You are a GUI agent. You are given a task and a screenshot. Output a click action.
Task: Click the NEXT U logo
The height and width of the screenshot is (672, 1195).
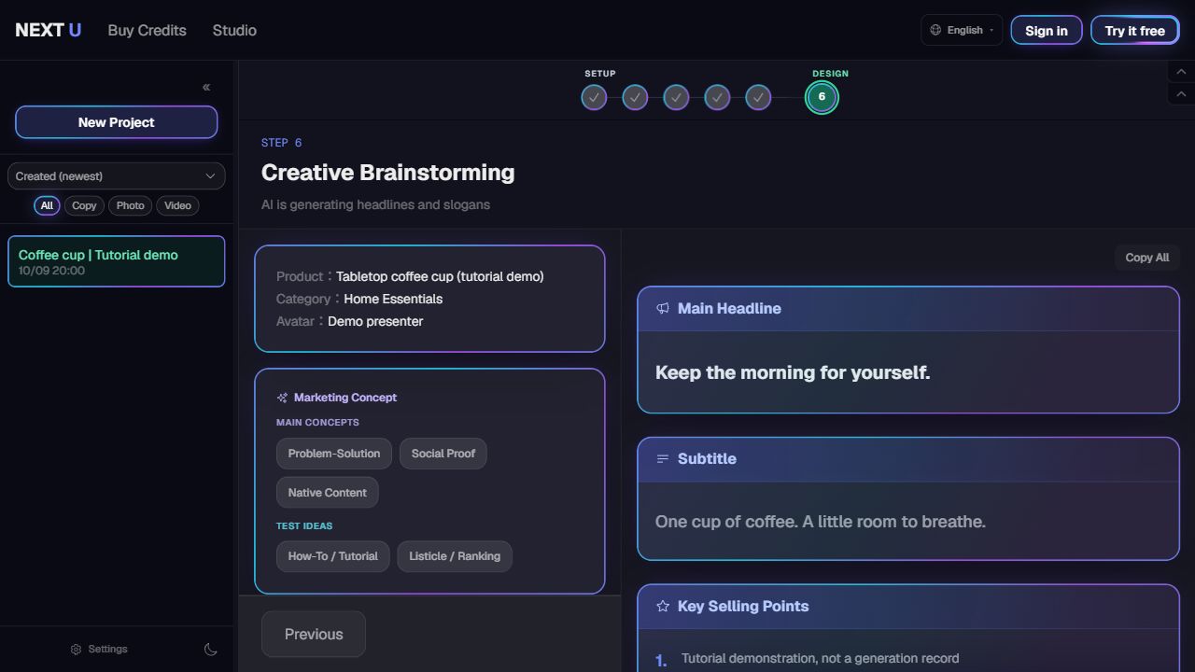coord(49,30)
